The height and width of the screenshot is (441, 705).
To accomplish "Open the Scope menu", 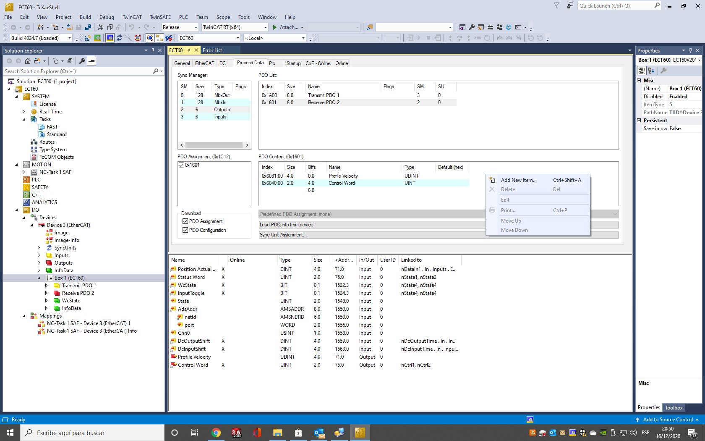I will tap(223, 17).
